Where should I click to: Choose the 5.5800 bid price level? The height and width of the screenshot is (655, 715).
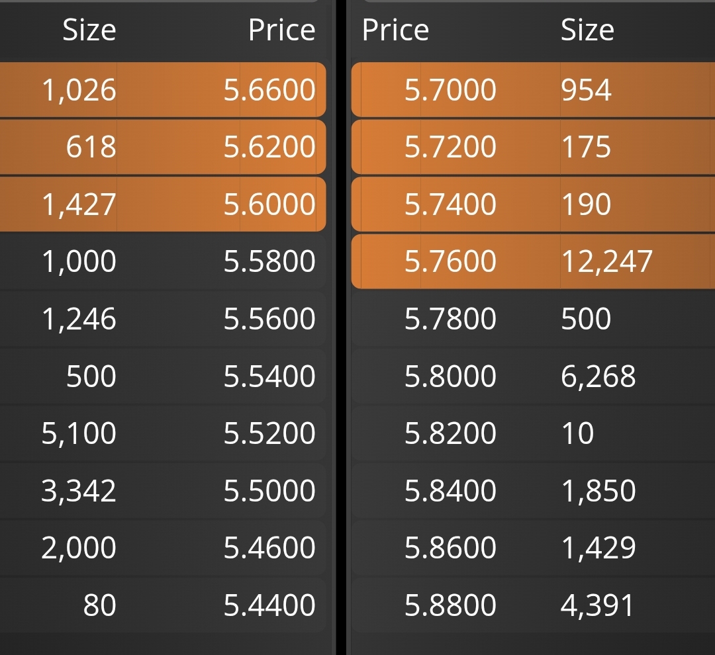163,261
